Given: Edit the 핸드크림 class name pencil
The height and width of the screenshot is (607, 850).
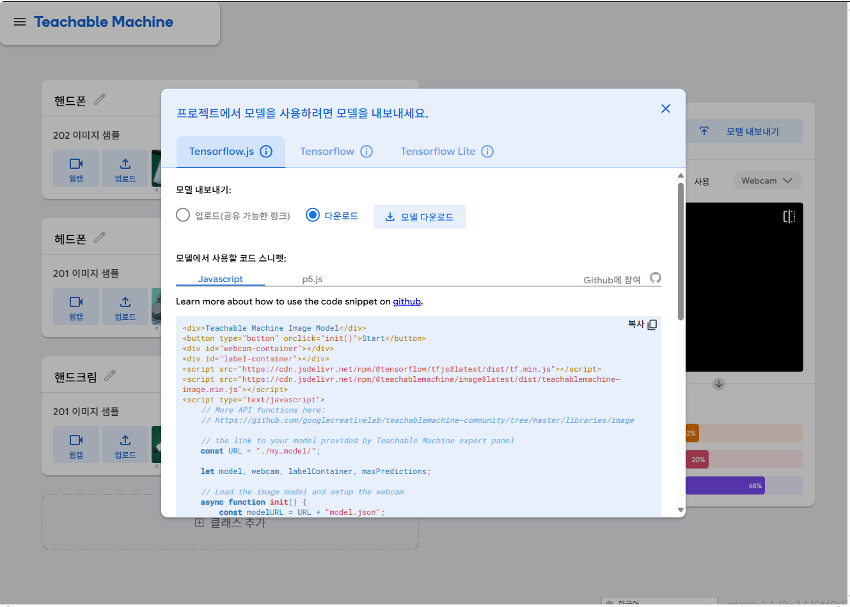Looking at the screenshot, I should coord(110,376).
